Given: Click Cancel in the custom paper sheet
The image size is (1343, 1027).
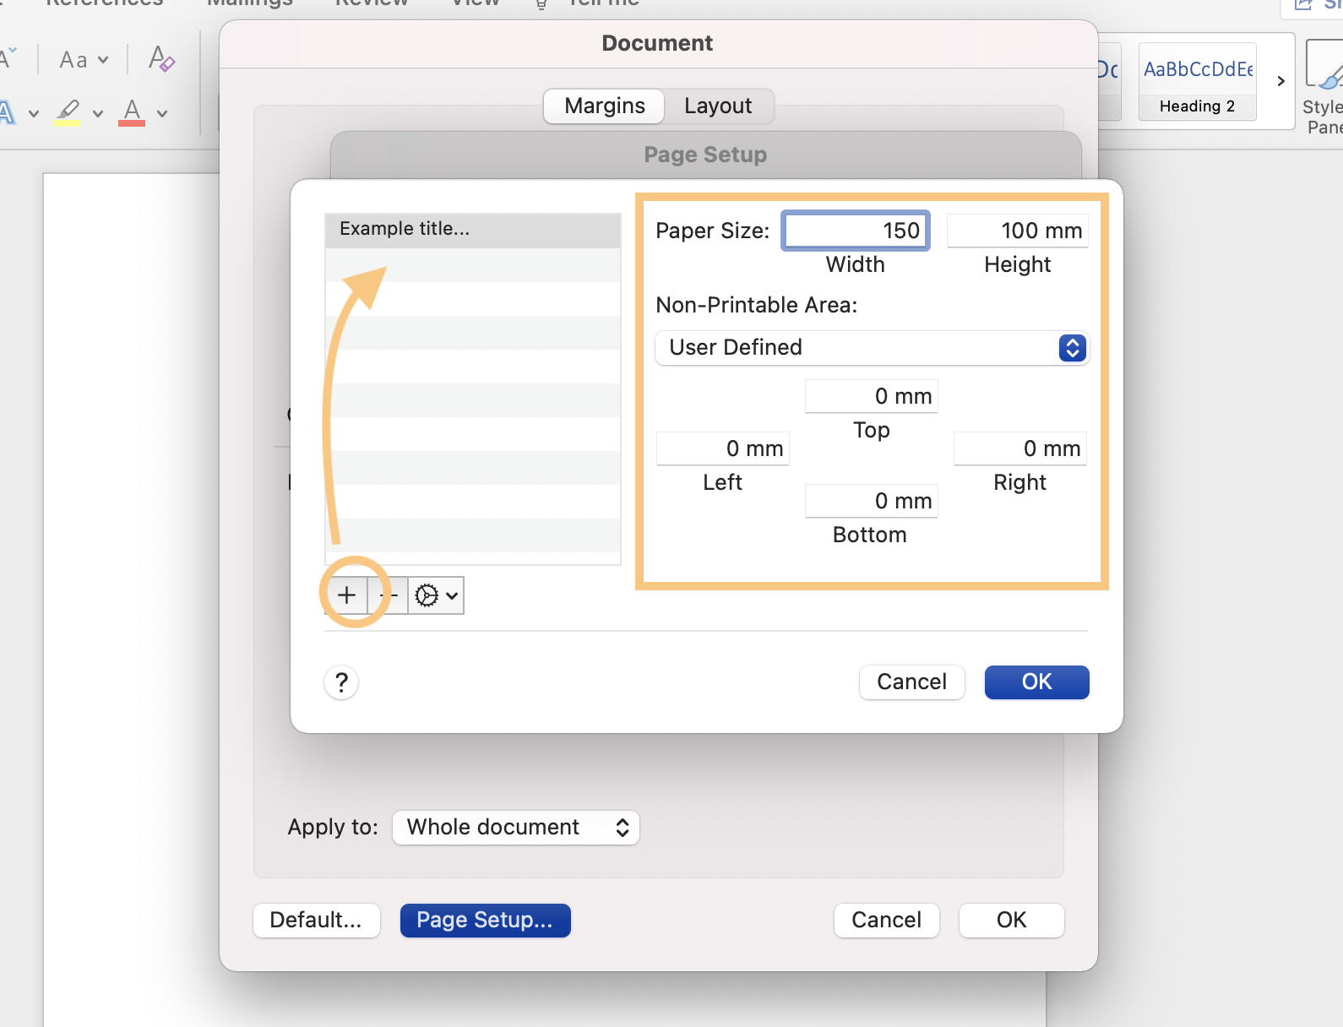Looking at the screenshot, I should (911, 682).
